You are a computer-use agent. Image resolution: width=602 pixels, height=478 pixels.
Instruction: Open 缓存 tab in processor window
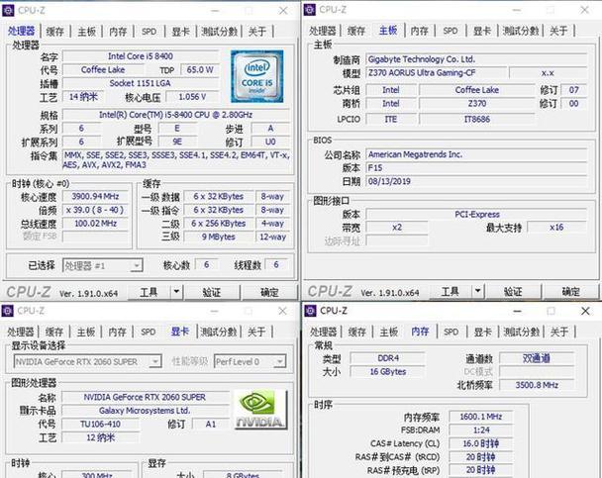[x=54, y=32]
